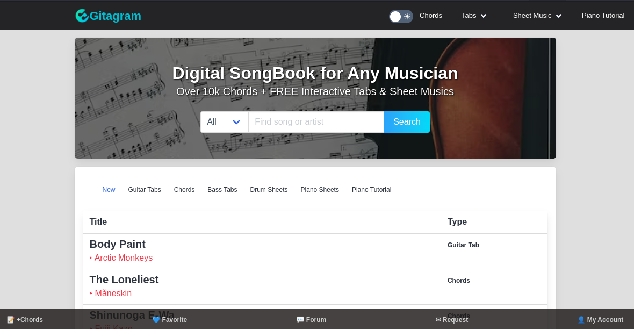
Task: Open the Forum from the bottom bar
Action: [311, 320]
